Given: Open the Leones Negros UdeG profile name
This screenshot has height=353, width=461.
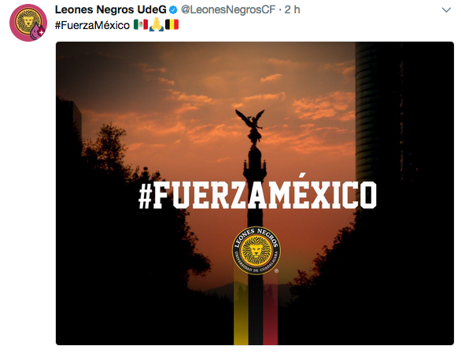Looking at the screenshot, I should pyautogui.click(x=111, y=9).
